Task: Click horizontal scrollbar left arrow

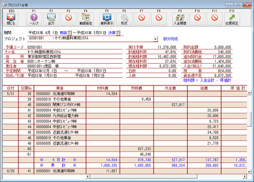Action: point(88,176)
